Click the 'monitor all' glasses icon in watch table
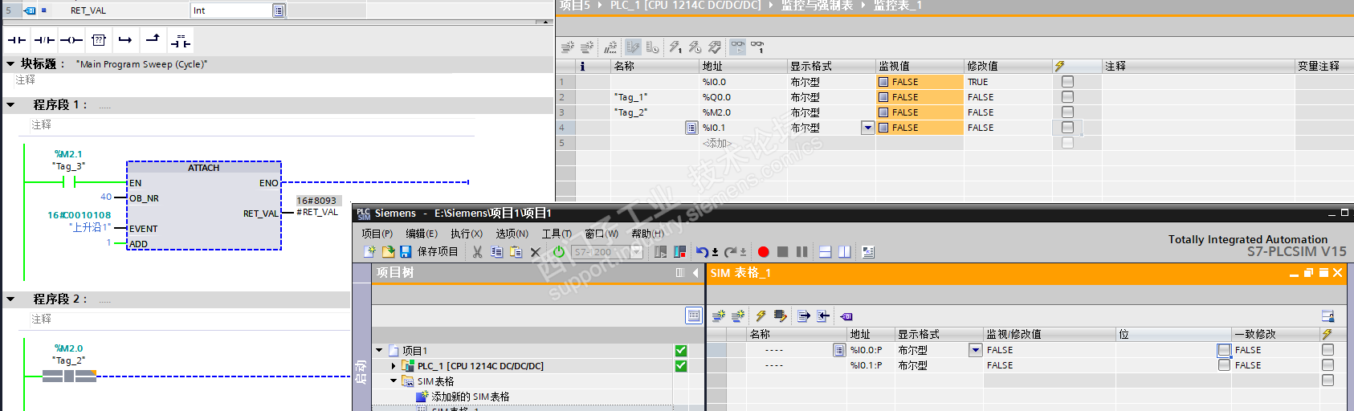The width and height of the screenshot is (1354, 411). coord(738,47)
